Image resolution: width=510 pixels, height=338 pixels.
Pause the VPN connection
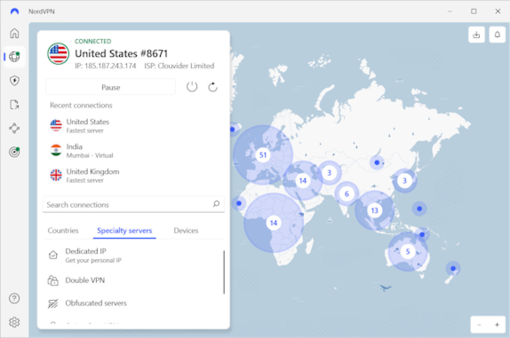(110, 87)
